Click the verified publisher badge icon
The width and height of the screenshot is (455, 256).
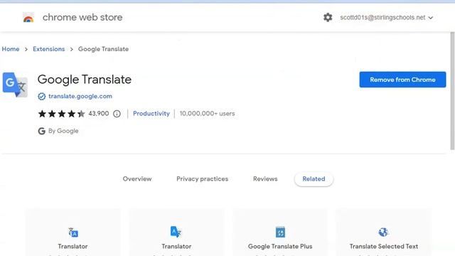[41, 97]
